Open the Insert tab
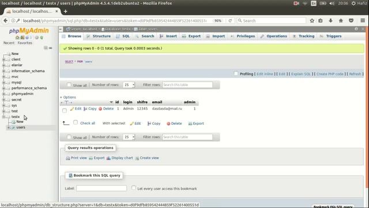The height and width of the screenshot is (208, 369). [x=168, y=36]
